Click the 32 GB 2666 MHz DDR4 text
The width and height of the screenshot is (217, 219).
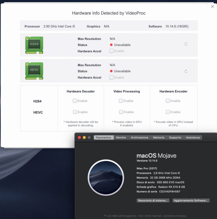tap(165, 178)
